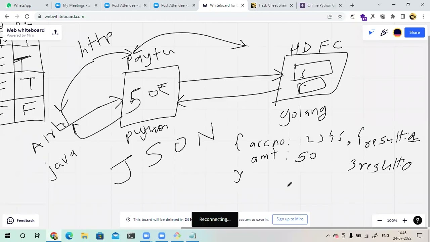430x242 pixels.
Task: Click the board deletion clock icon
Action: coord(128,219)
